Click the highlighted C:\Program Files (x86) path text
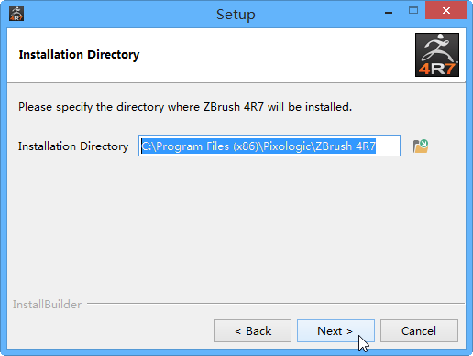This screenshot has height=356, width=473. point(258,146)
